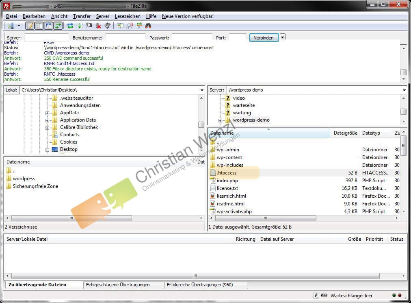
Task: Click the process transfer queue icon
Action: coord(80,26)
